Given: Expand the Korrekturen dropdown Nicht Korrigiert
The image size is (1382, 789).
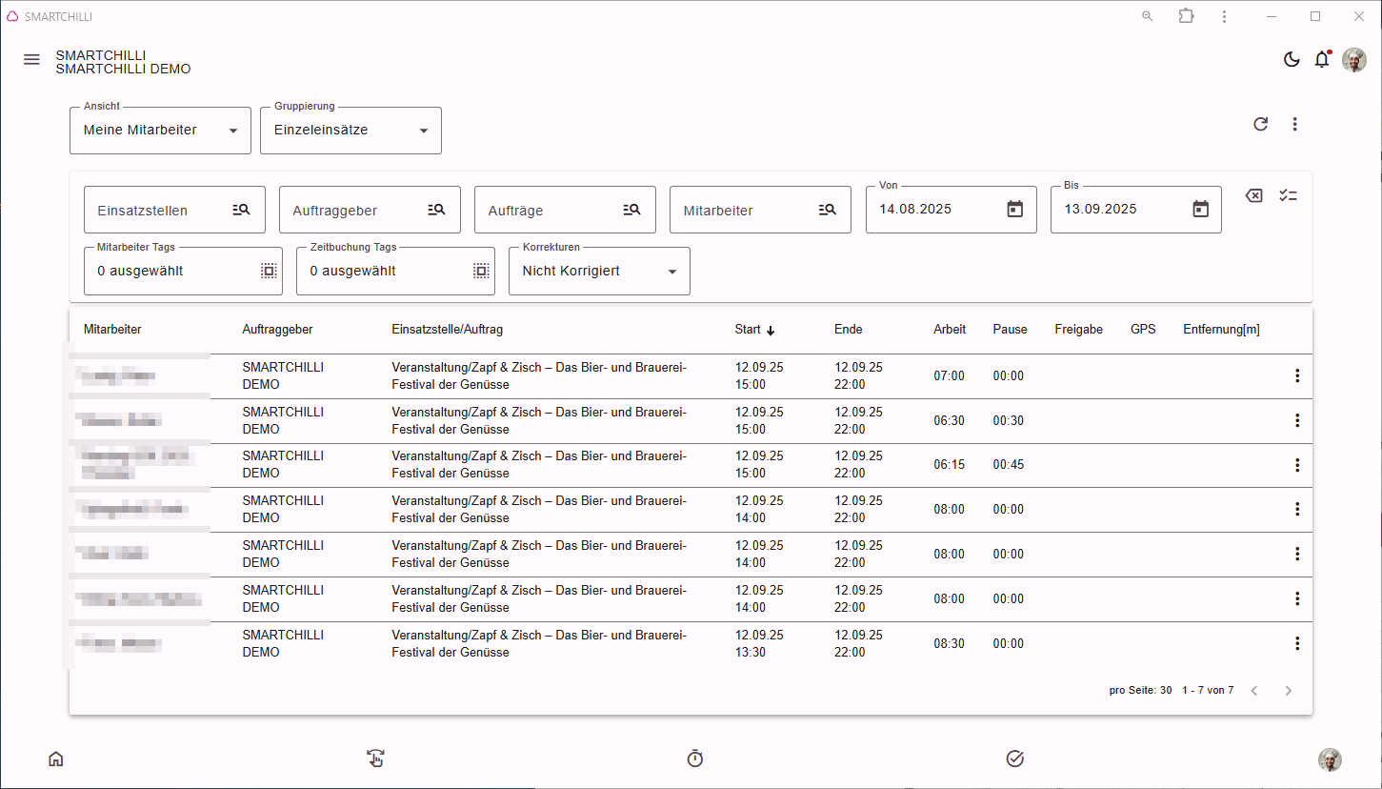Looking at the screenshot, I should click(599, 272).
